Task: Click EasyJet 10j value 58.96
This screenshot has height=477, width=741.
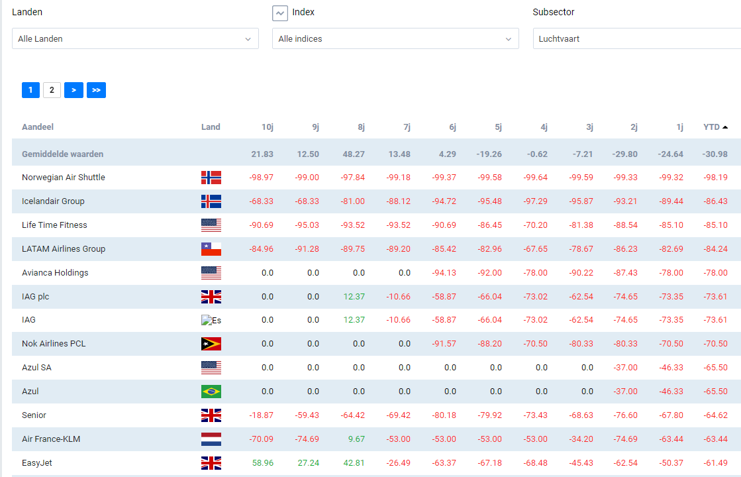Action: 263,463
